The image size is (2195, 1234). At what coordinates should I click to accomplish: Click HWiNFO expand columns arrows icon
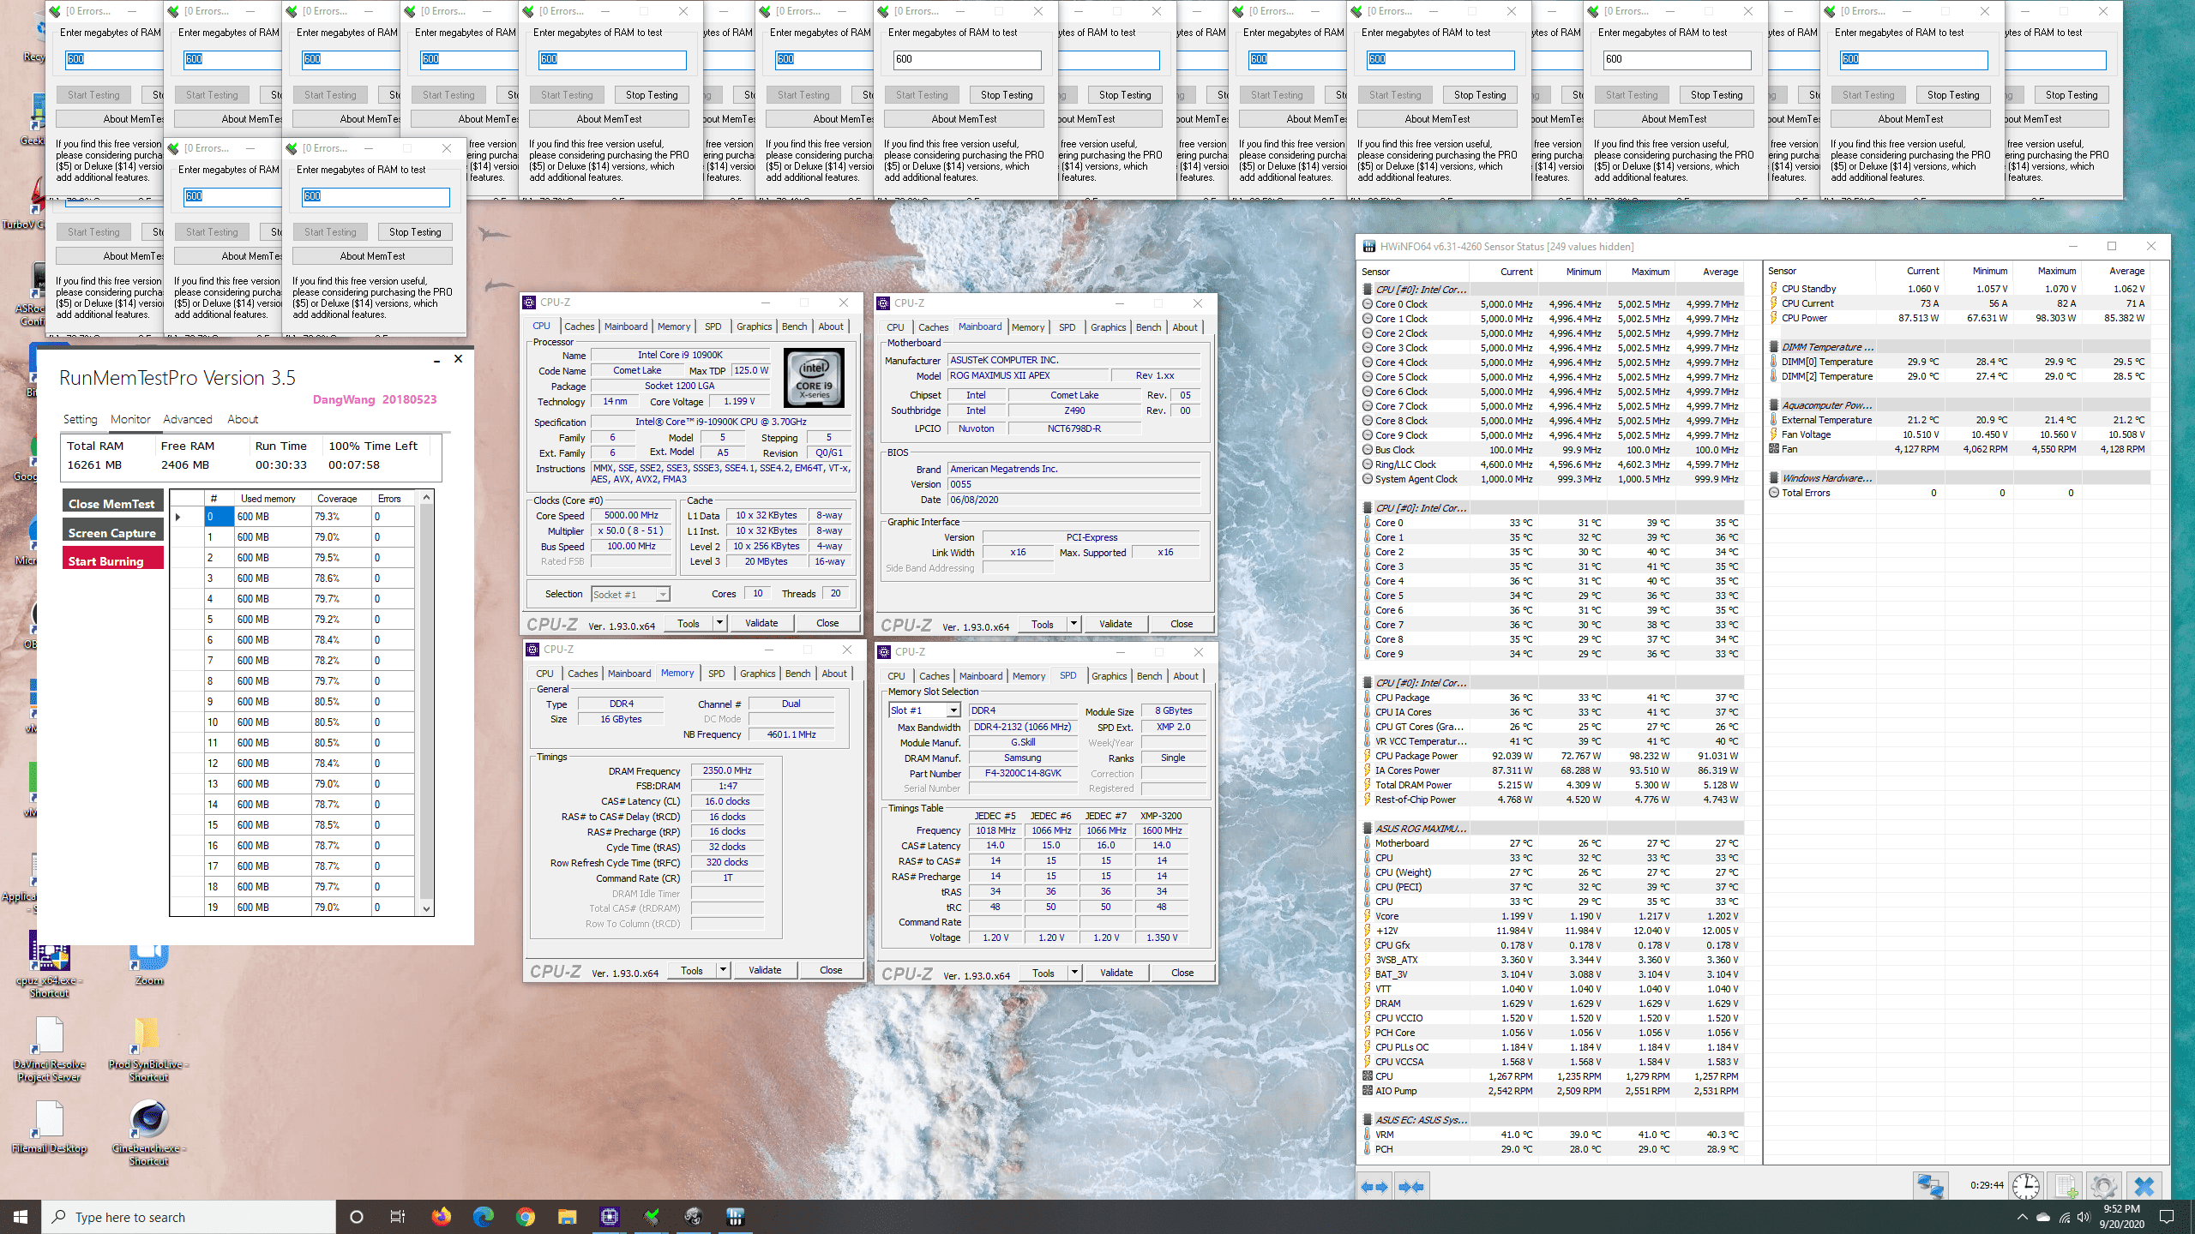1374,1187
